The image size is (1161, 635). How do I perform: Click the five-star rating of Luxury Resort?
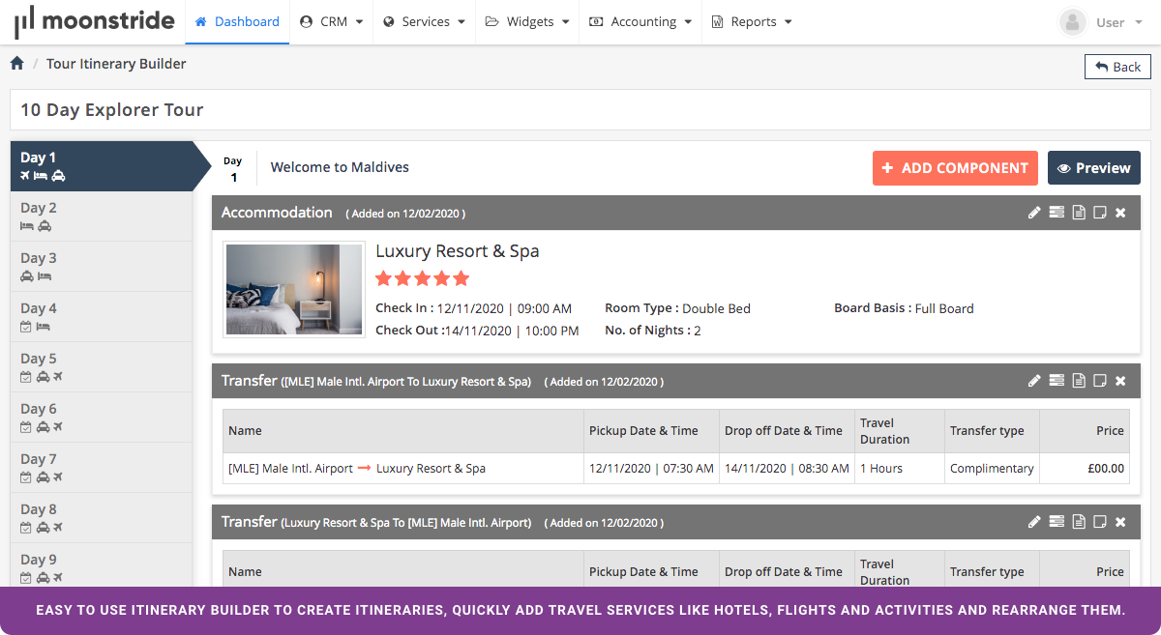pos(423,278)
